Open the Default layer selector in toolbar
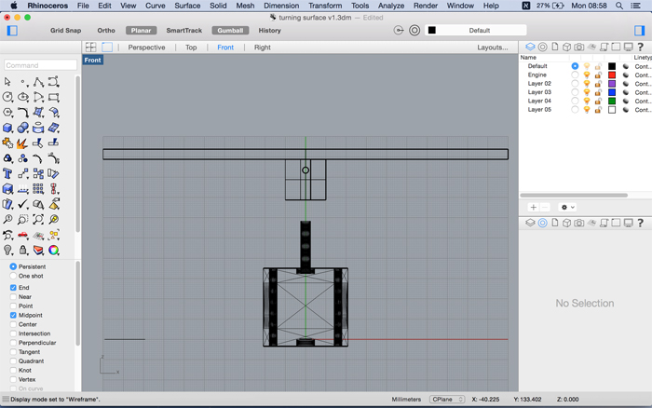 pos(475,31)
